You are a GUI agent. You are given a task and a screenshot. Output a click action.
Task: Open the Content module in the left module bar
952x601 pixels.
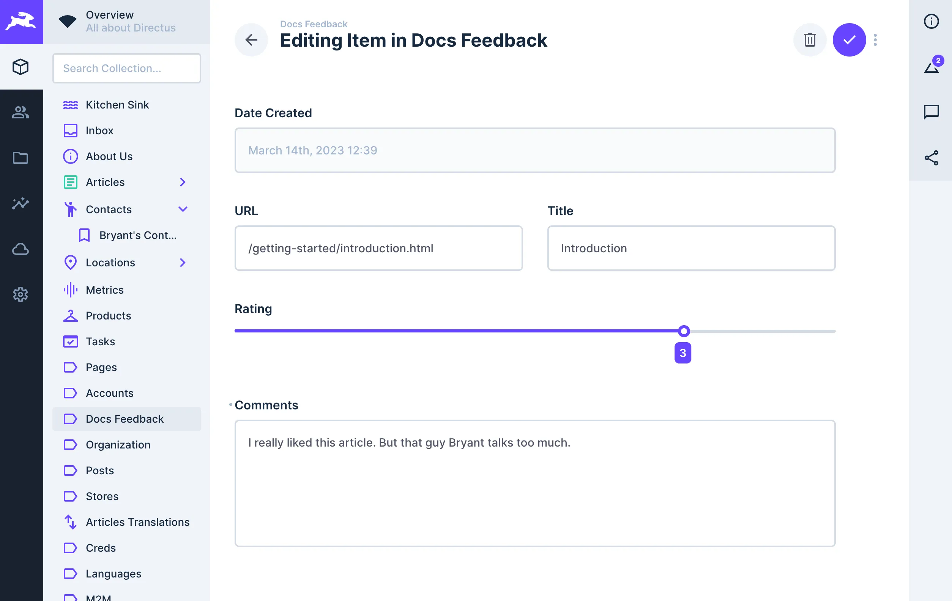click(x=20, y=67)
